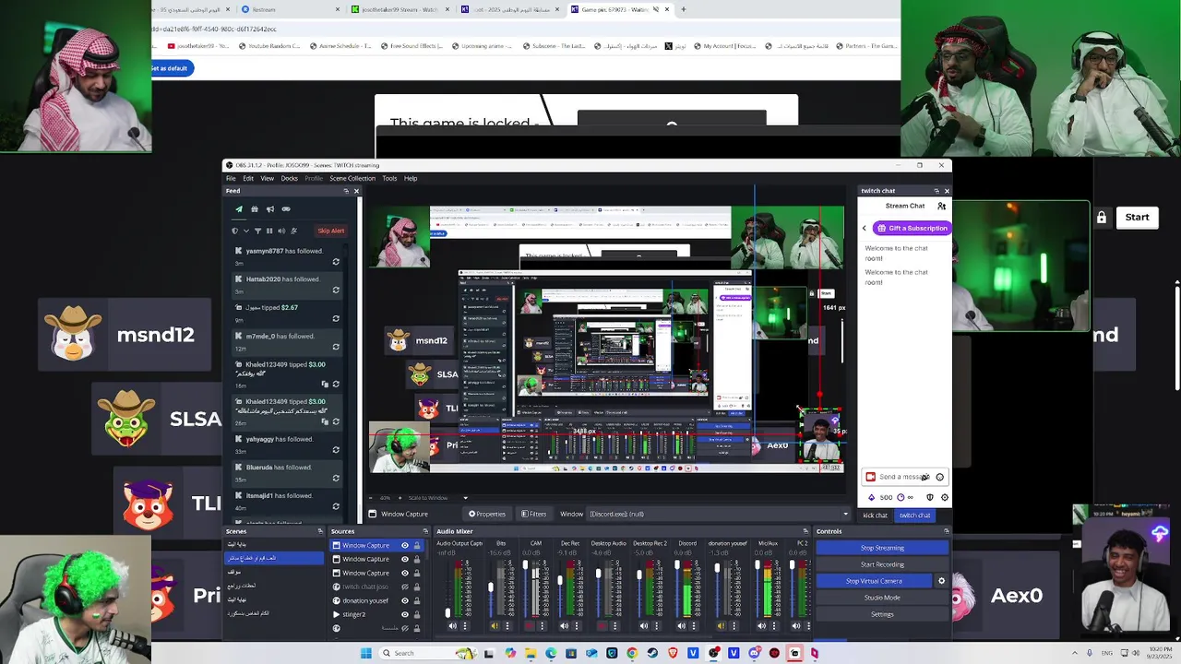Click the shield icon in Feed toolbar
This screenshot has width=1181, height=664.
235,231
